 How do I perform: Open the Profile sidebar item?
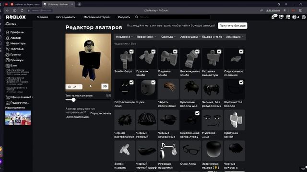[15, 32]
